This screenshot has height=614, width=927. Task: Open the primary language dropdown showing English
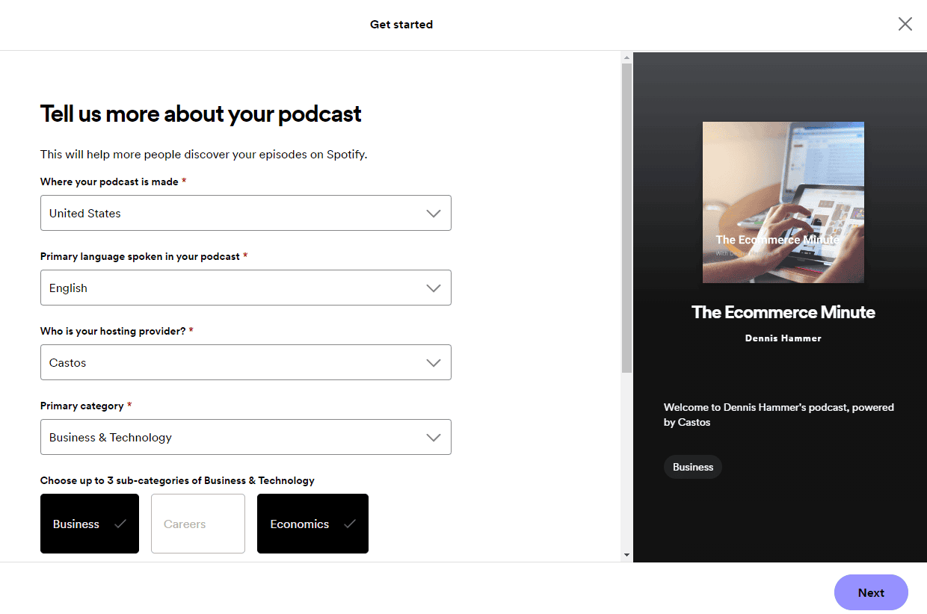point(246,288)
